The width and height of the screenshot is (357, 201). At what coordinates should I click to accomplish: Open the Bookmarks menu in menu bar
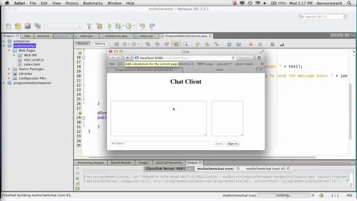coord(93,3)
